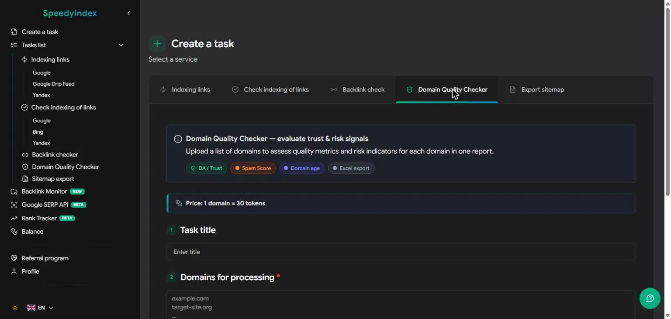Select the Domain Quality Checker tab
671x319 pixels.
pyautogui.click(x=447, y=90)
